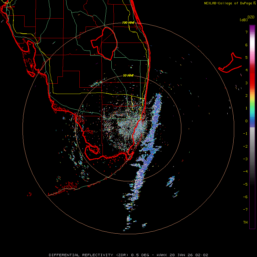Click the small echo cluster southeast of band

pos(171,181)
